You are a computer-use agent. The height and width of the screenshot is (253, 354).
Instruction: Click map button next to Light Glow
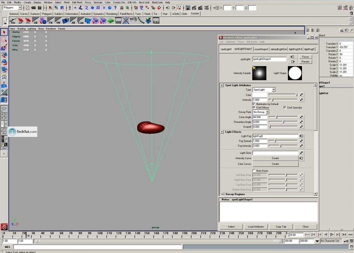[x=301, y=153]
